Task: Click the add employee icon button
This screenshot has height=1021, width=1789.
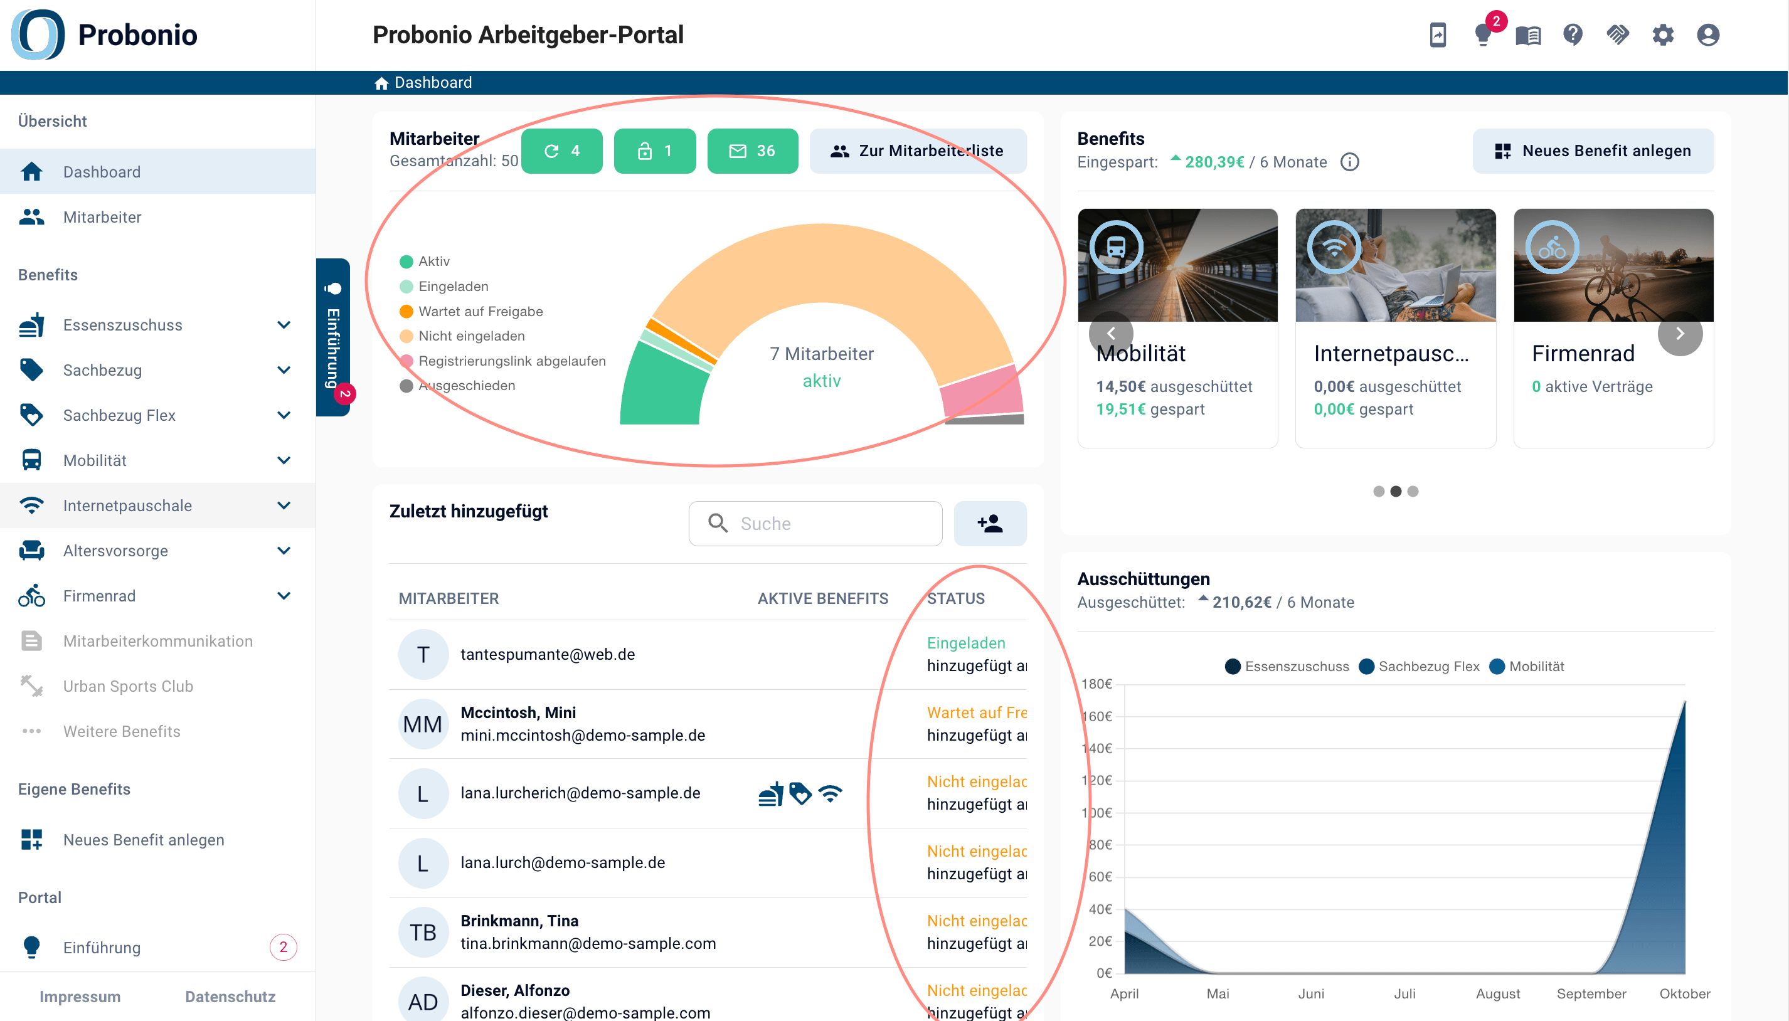Action: tap(989, 523)
